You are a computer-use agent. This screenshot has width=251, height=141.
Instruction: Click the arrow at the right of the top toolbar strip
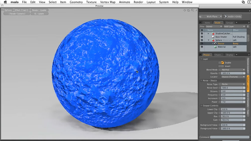(249, 11)
